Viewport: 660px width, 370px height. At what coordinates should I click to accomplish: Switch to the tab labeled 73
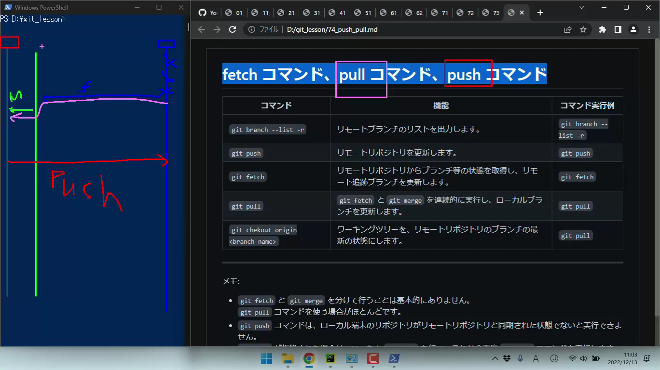tap(490, 13)
